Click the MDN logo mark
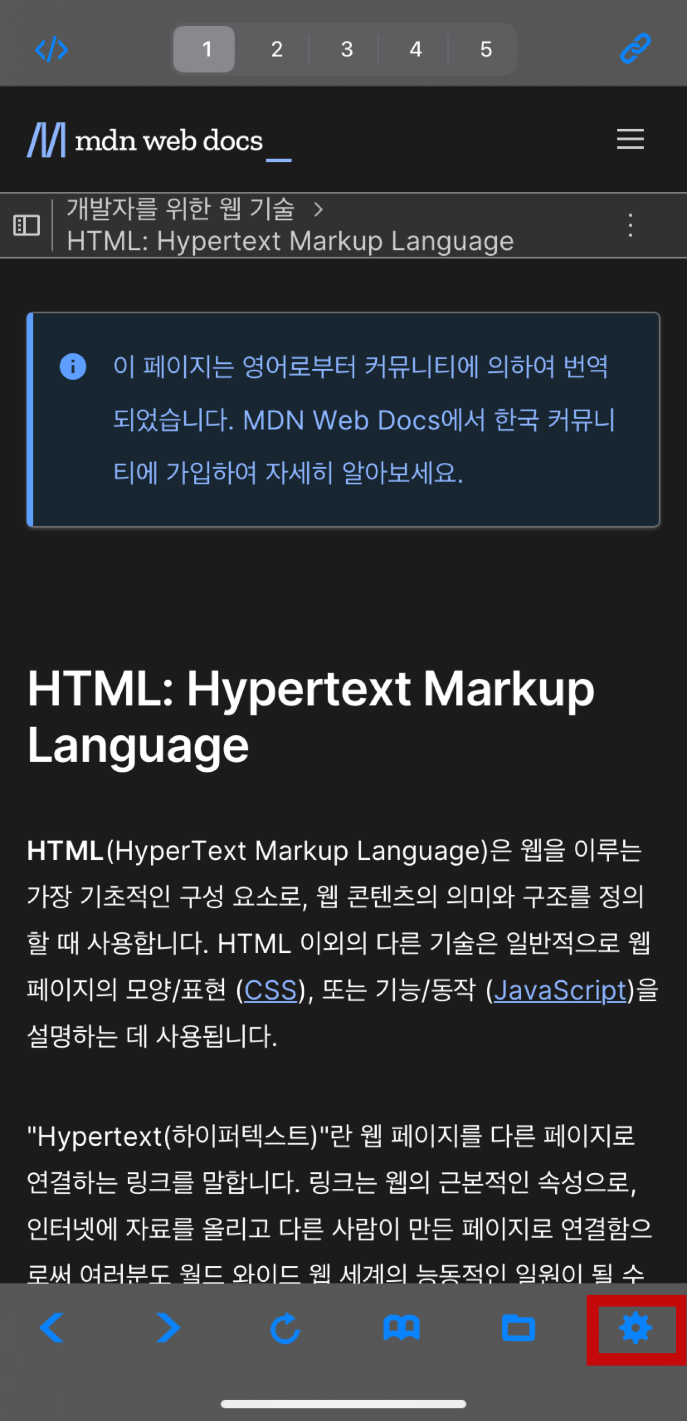 pos(46,140)
